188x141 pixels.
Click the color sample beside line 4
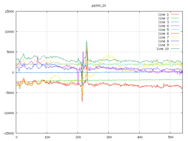(x=175, y=26)
